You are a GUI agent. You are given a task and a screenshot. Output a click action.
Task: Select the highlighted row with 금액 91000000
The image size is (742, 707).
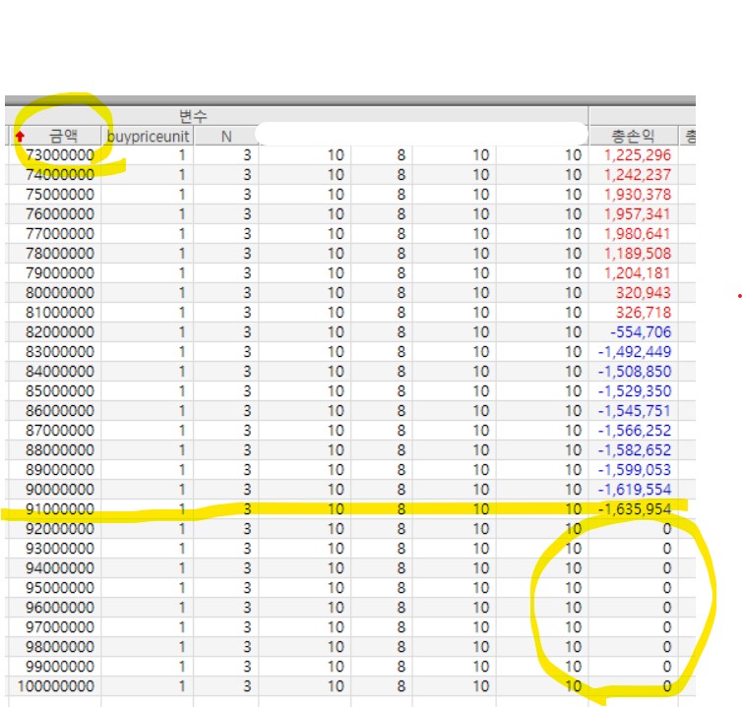tap(59, 509)
